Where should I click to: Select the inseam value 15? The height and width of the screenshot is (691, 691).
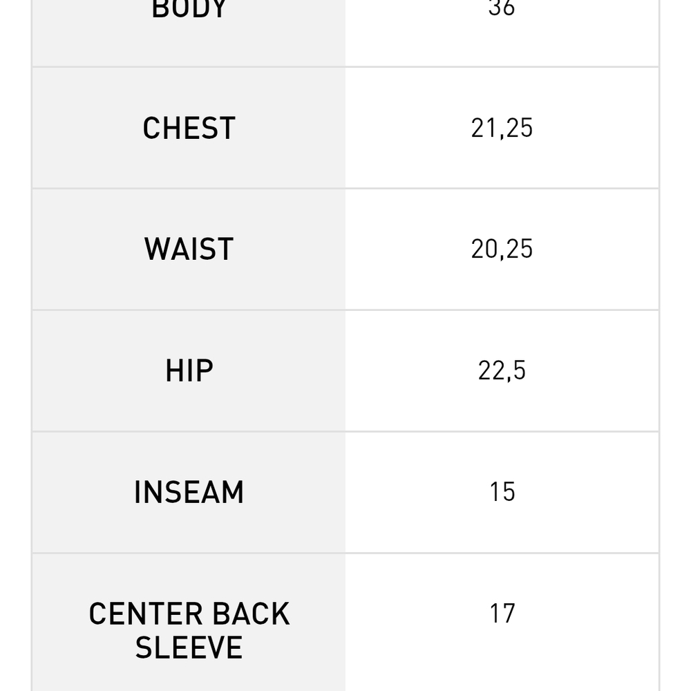click(502, 492)
